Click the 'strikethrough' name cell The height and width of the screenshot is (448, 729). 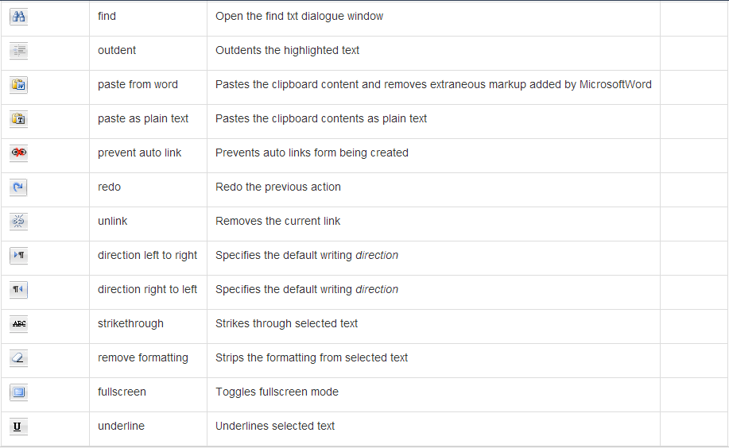click(x=130, y=323)
